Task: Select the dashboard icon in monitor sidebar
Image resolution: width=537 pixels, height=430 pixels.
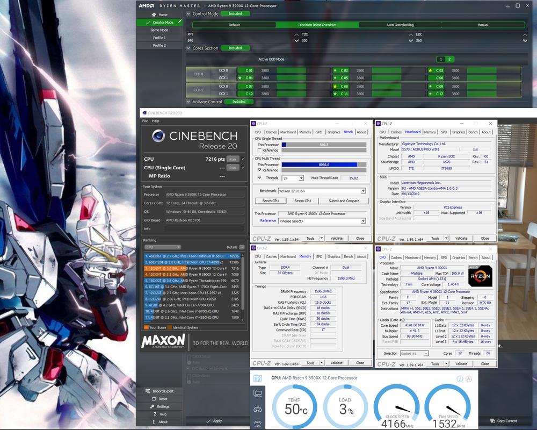Action: coord(258,378)
